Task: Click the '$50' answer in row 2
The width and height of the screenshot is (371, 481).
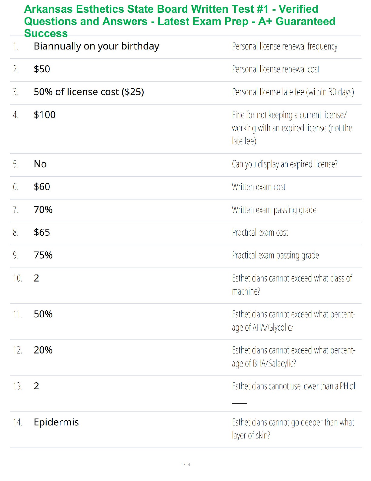Action: [42, 69]
